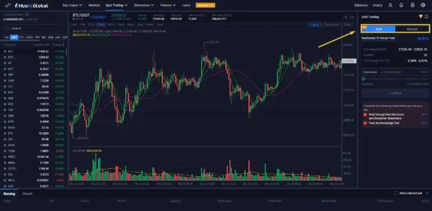Click the Risk Disclosure red warning icon
This screenshot has width=432, height=211.
point(365,114)
